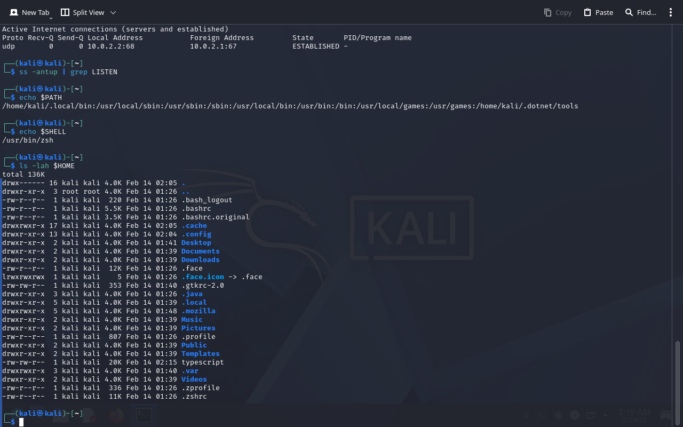Click the Split View icon
Image resolution: width=683 pixels, height=427 pixels.
(65, 12)
